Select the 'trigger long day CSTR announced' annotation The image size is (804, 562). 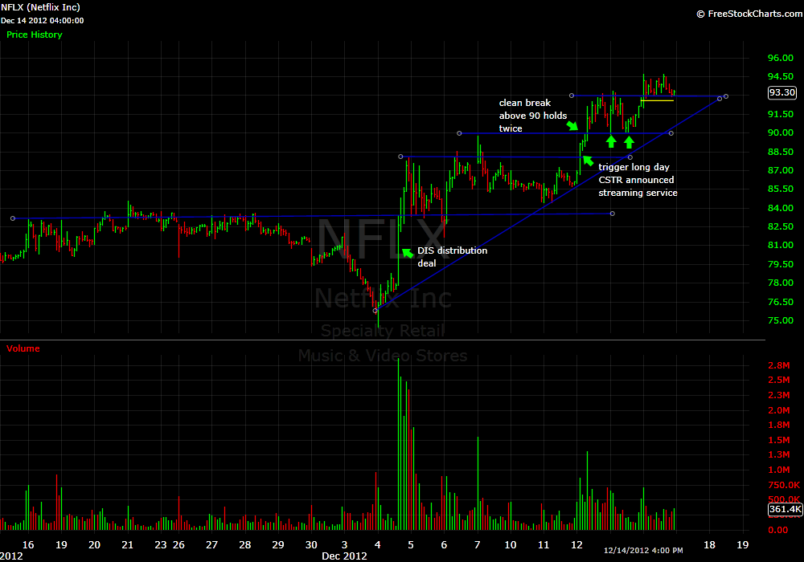tap(638, 180)
